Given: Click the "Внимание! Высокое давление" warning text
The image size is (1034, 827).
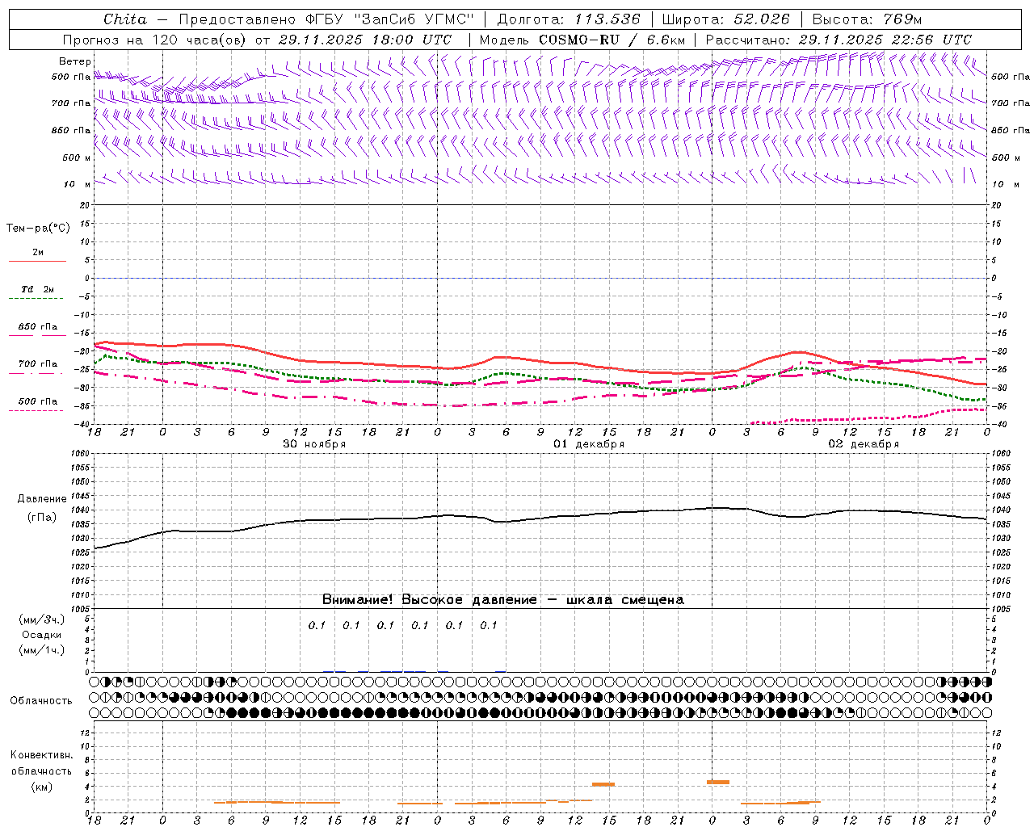Looking at the screenshot, I should pyautogui.click(x=430, y=600).
